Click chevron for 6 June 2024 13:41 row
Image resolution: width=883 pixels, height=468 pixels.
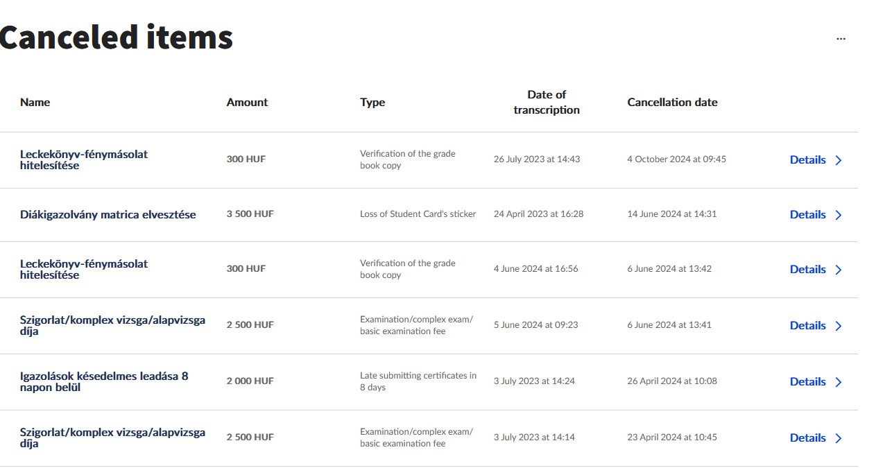coord(839,326)
